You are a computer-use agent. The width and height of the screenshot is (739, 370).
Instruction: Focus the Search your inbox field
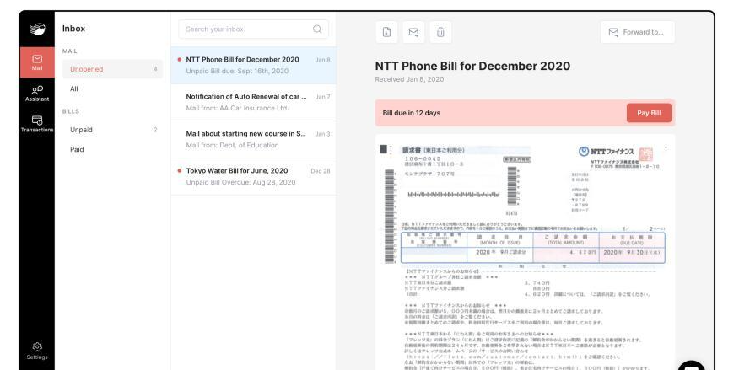click(x=254, y=29)
